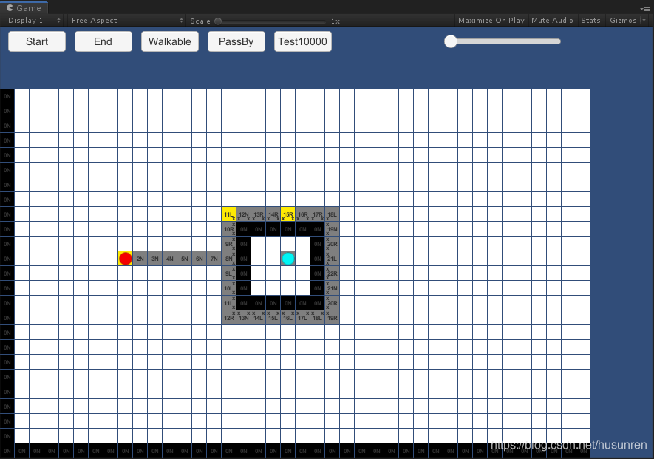Click the Scale slider handle

coord(218,21)
